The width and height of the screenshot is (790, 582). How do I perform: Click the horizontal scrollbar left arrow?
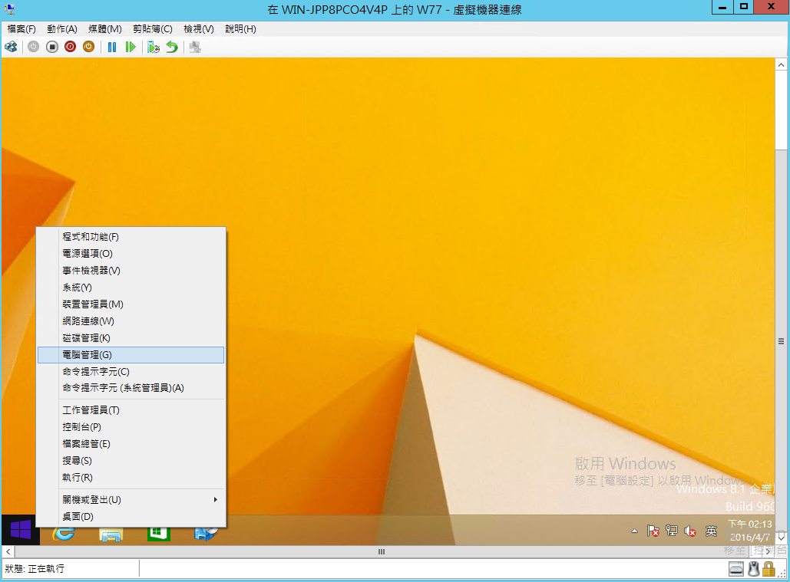[x=8, y=552]
